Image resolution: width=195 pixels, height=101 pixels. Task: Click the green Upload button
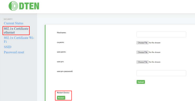(141, 82)
